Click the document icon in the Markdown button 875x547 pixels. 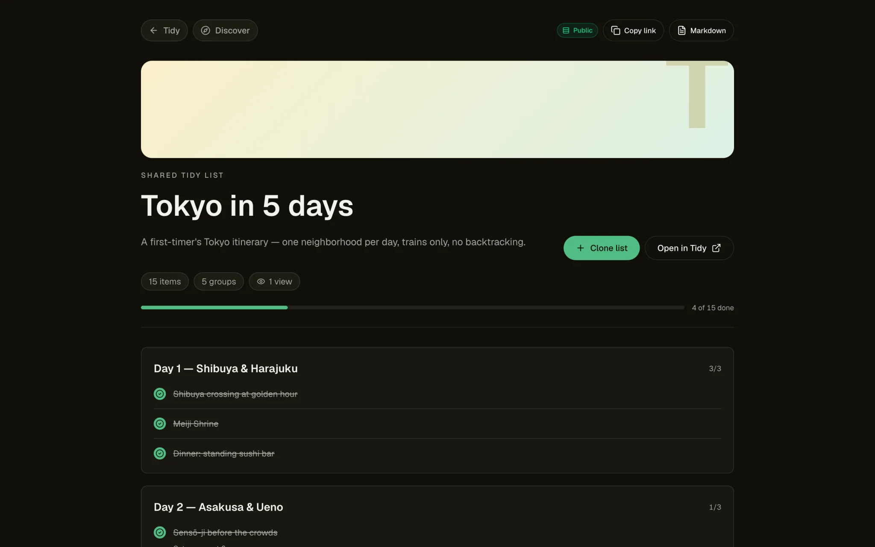[682, 30]
